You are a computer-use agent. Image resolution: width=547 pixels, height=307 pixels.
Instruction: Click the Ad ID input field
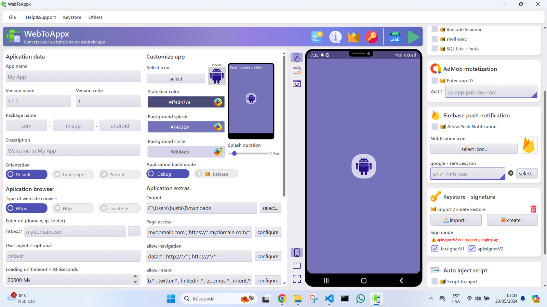tap(491, 92)
